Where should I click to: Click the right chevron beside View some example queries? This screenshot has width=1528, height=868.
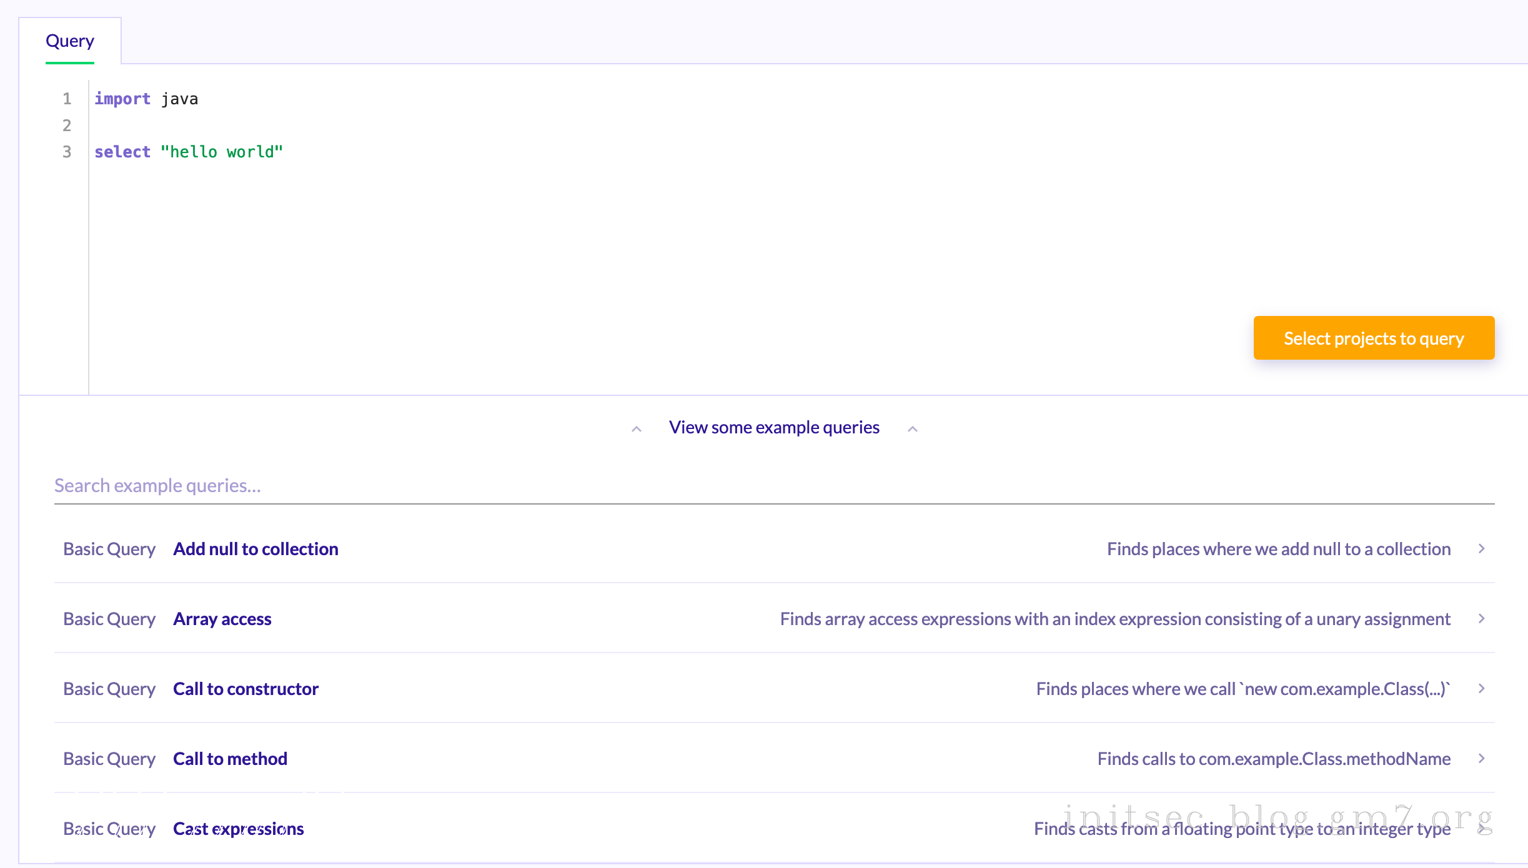coord(913,429)
